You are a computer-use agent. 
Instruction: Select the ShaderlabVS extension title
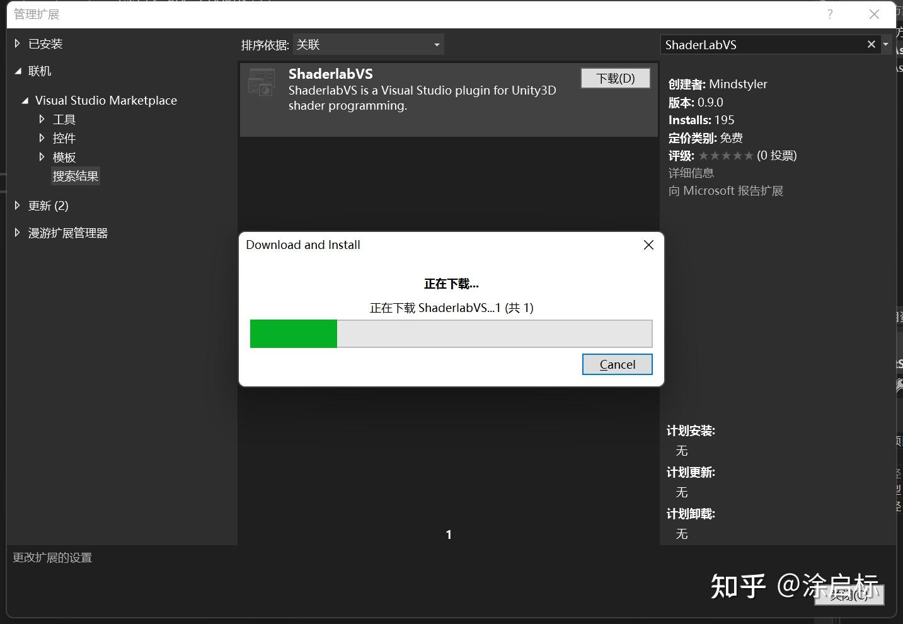point(331,74)
